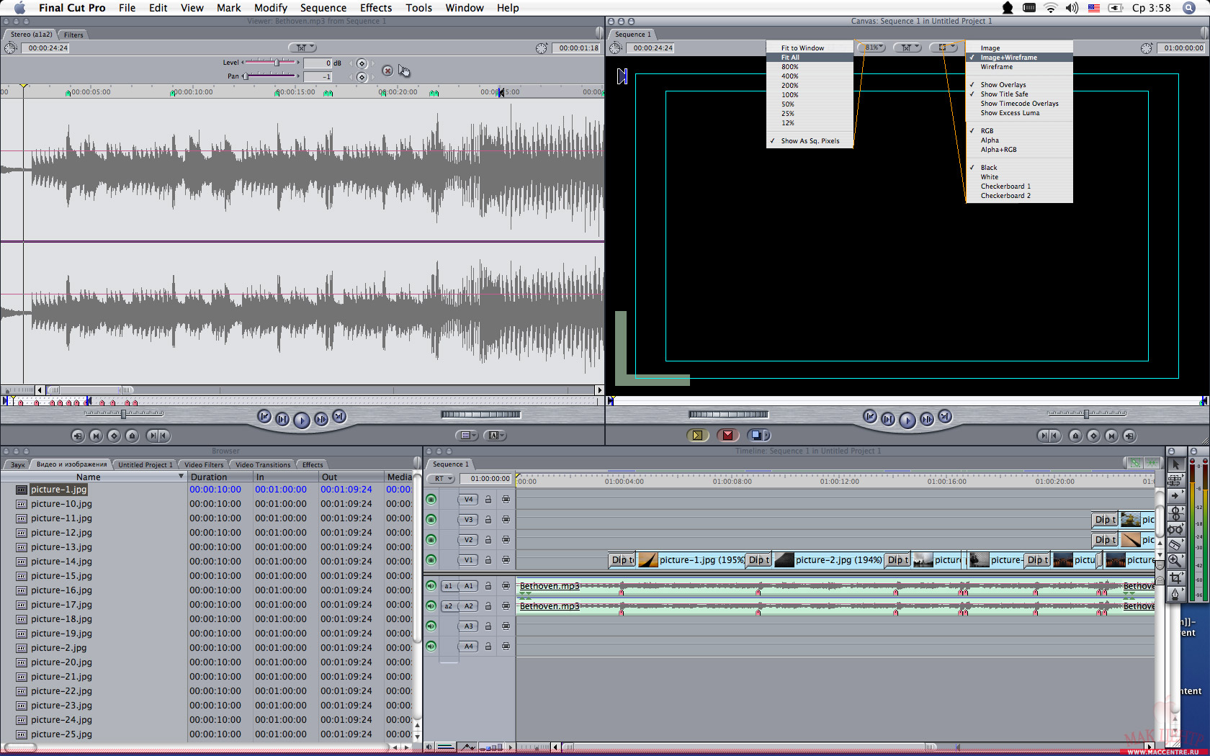Open Viewer playhead sync pop-up

point(302,48)
